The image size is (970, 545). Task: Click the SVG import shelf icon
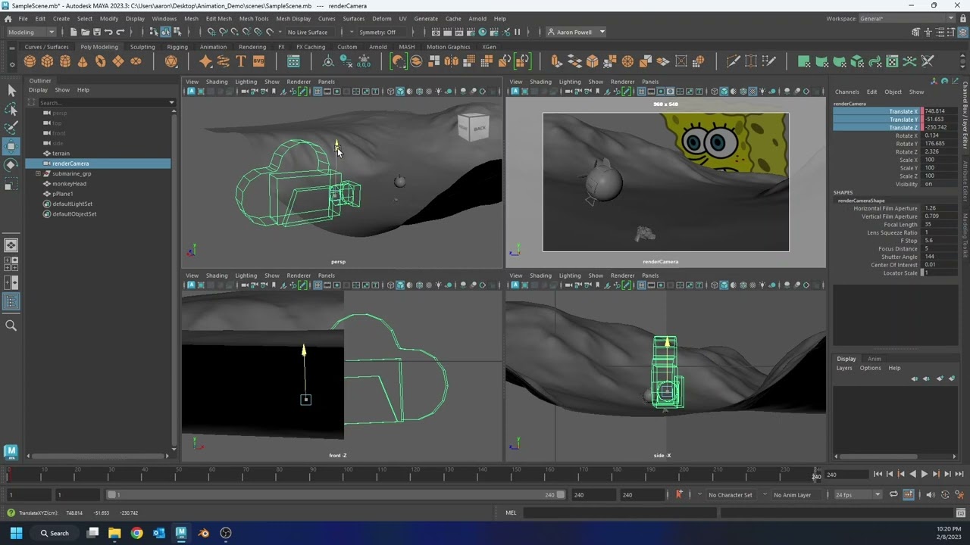coord(258,61)
